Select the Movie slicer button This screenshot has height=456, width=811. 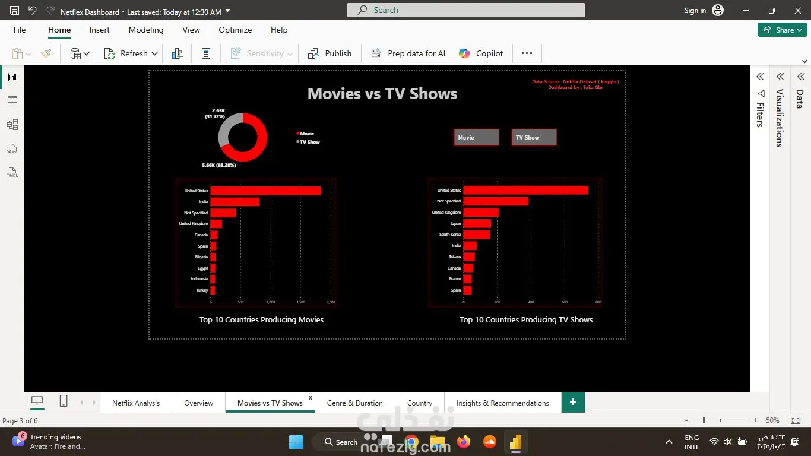pyautogui.click(x=476, y=137)
